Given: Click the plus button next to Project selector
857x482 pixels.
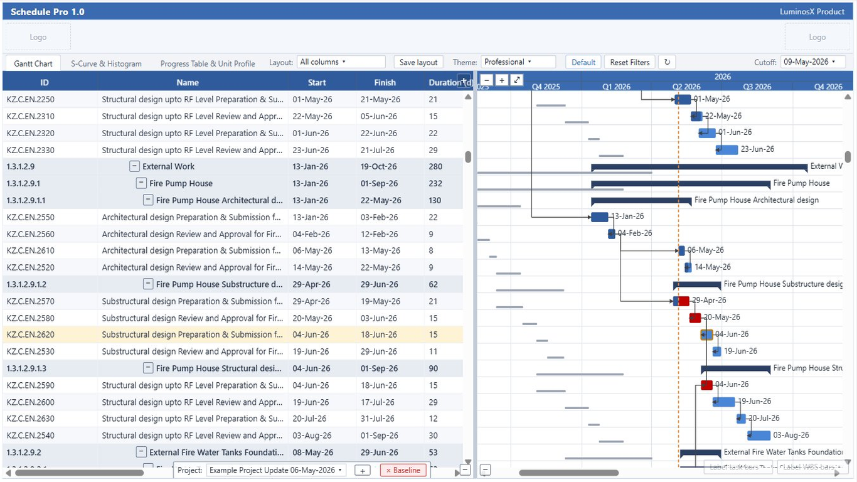Looking at the screenshot, I should click(362, 470).
